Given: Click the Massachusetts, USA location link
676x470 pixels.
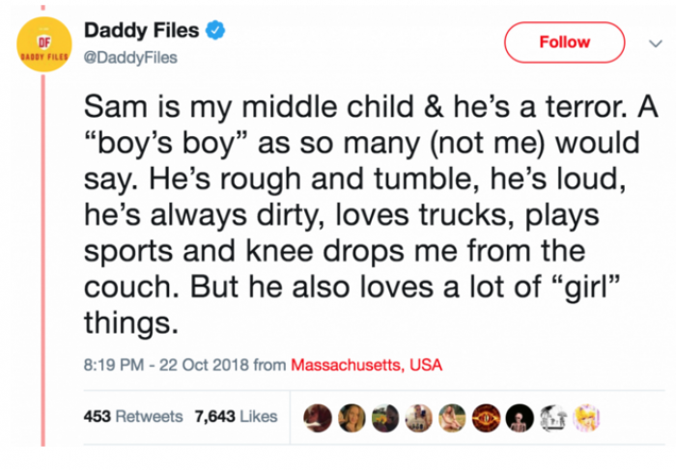Looking at the screenshot, I should pos(366,366).
